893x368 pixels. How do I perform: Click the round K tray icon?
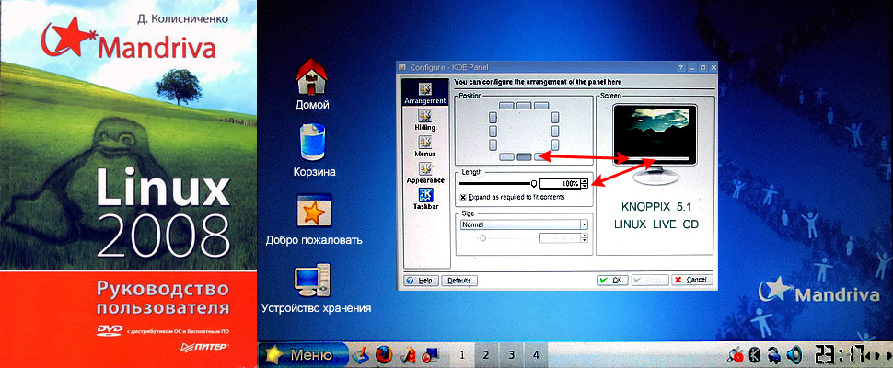755,355
